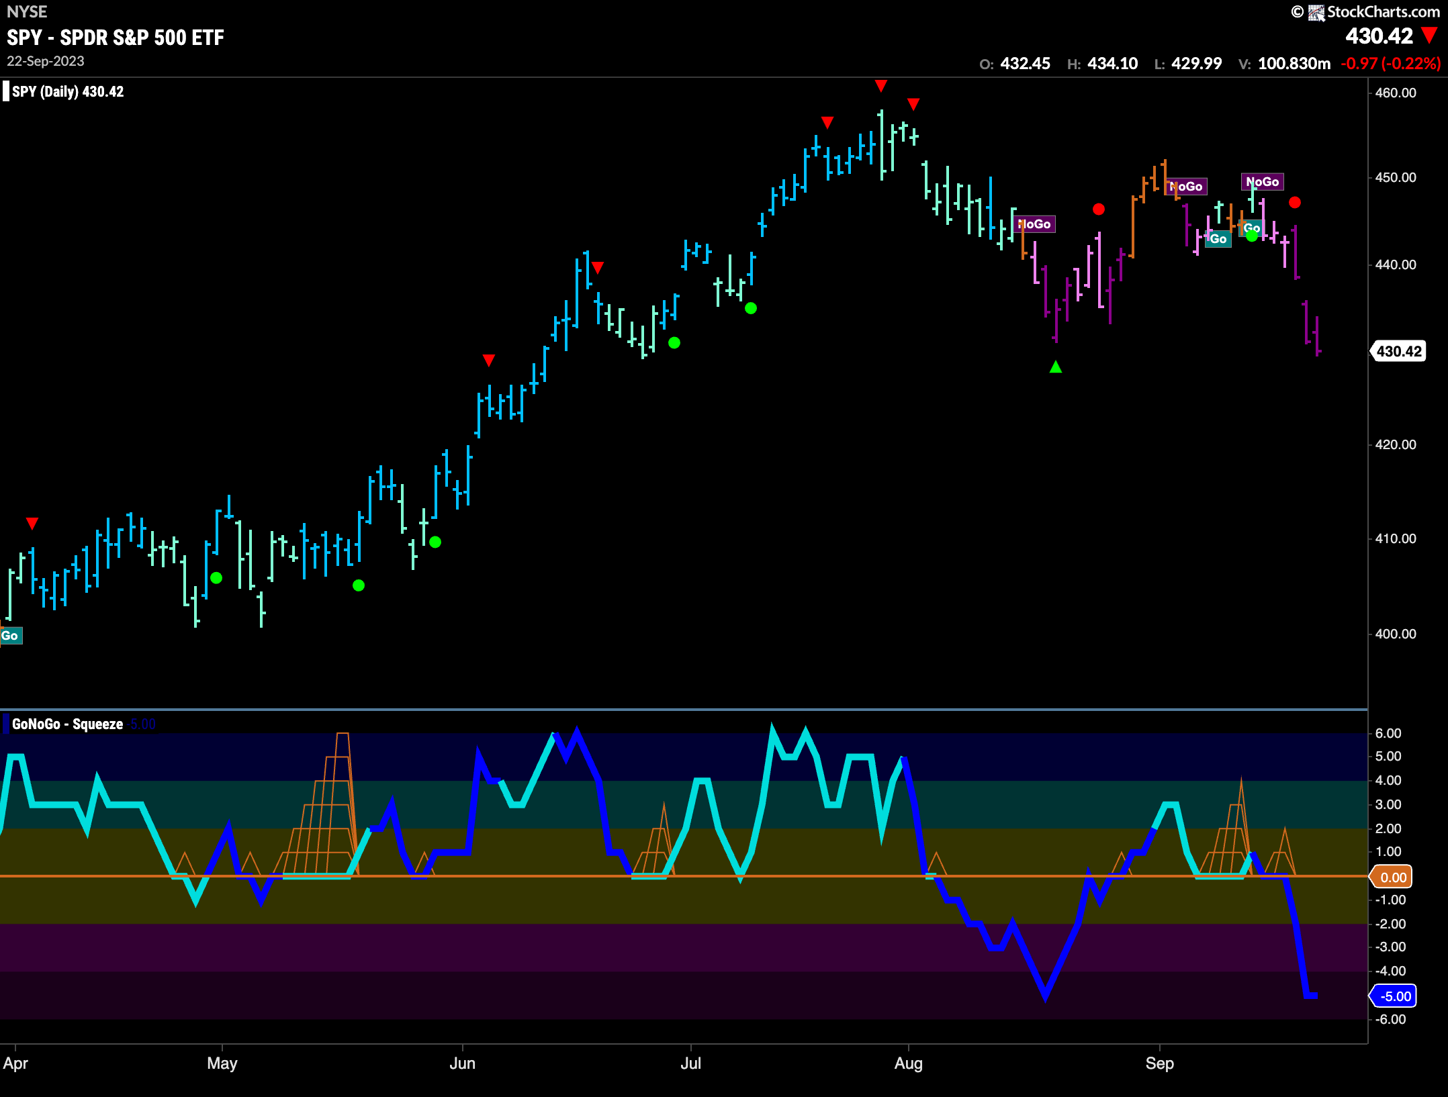This screenshot has width=1448, height=1097.
Task: Click the Aug month axis label
Action: (908, 1063)
